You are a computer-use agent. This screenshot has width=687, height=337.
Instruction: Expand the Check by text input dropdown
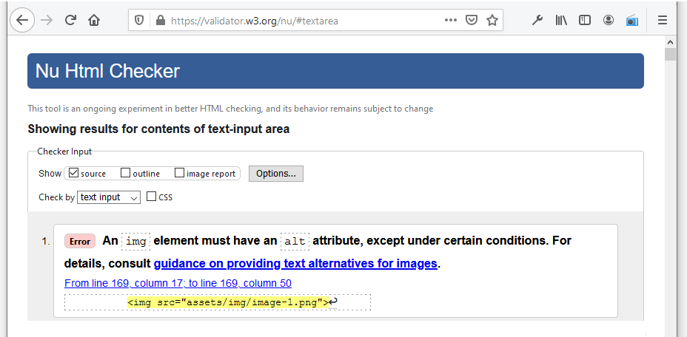point(109,197)
